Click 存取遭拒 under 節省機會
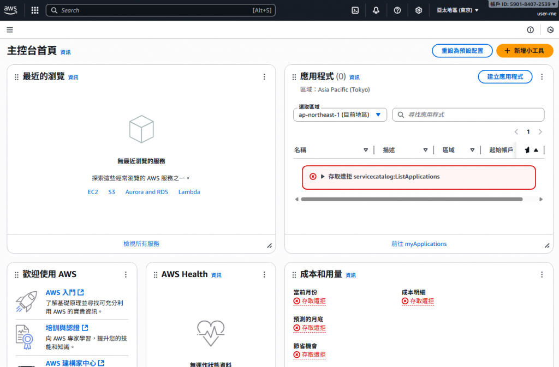 click(310, 354)
